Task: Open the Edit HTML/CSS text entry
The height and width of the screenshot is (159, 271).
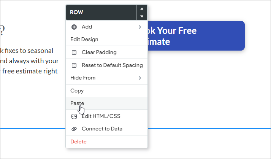Action: [101, 116]
